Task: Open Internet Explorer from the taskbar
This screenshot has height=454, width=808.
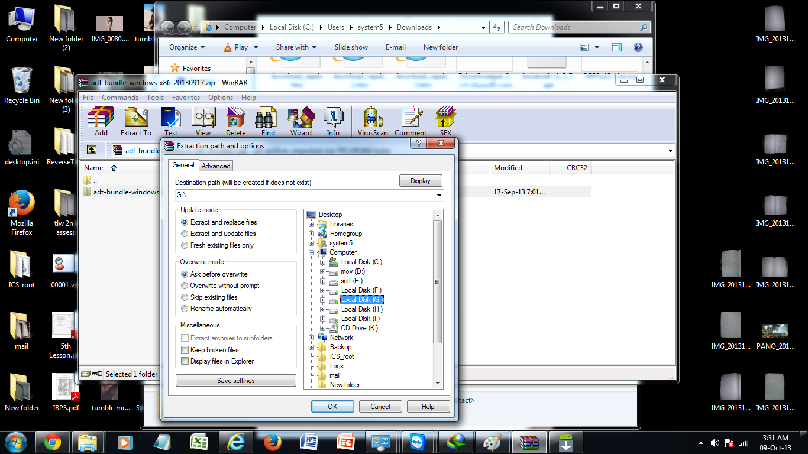Action: click(x=236, y=442)
